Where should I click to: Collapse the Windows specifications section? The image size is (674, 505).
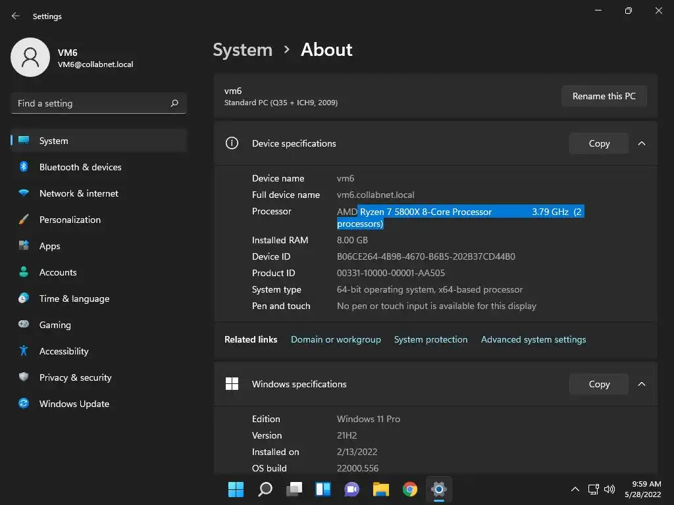(641, 384)
